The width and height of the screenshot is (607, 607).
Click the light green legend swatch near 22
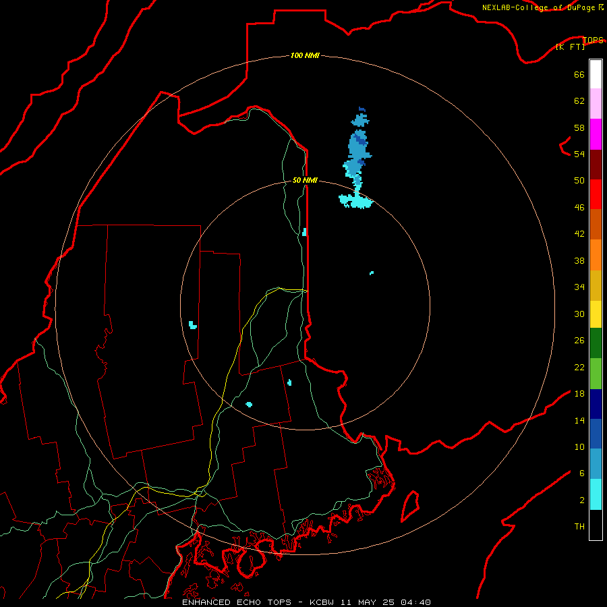(x=596, y=374)
